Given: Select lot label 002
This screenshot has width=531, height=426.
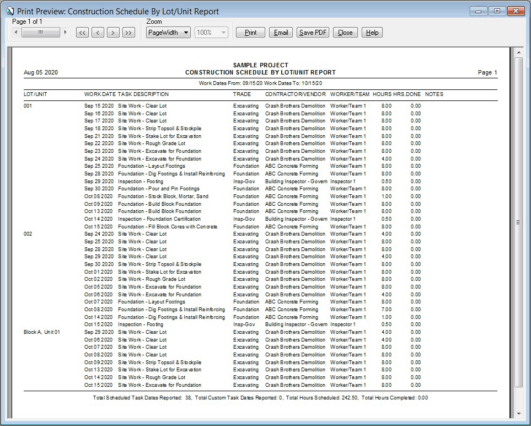Looking at the screenshot, I should tap(28, 234).
